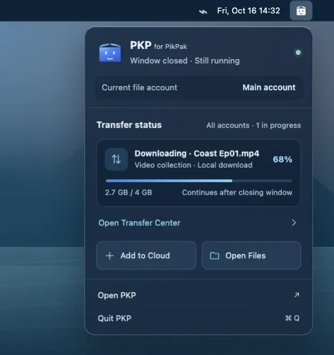Click the 68% progress value
This screenshot has height=355, width=334.
[x=282, y=159]
